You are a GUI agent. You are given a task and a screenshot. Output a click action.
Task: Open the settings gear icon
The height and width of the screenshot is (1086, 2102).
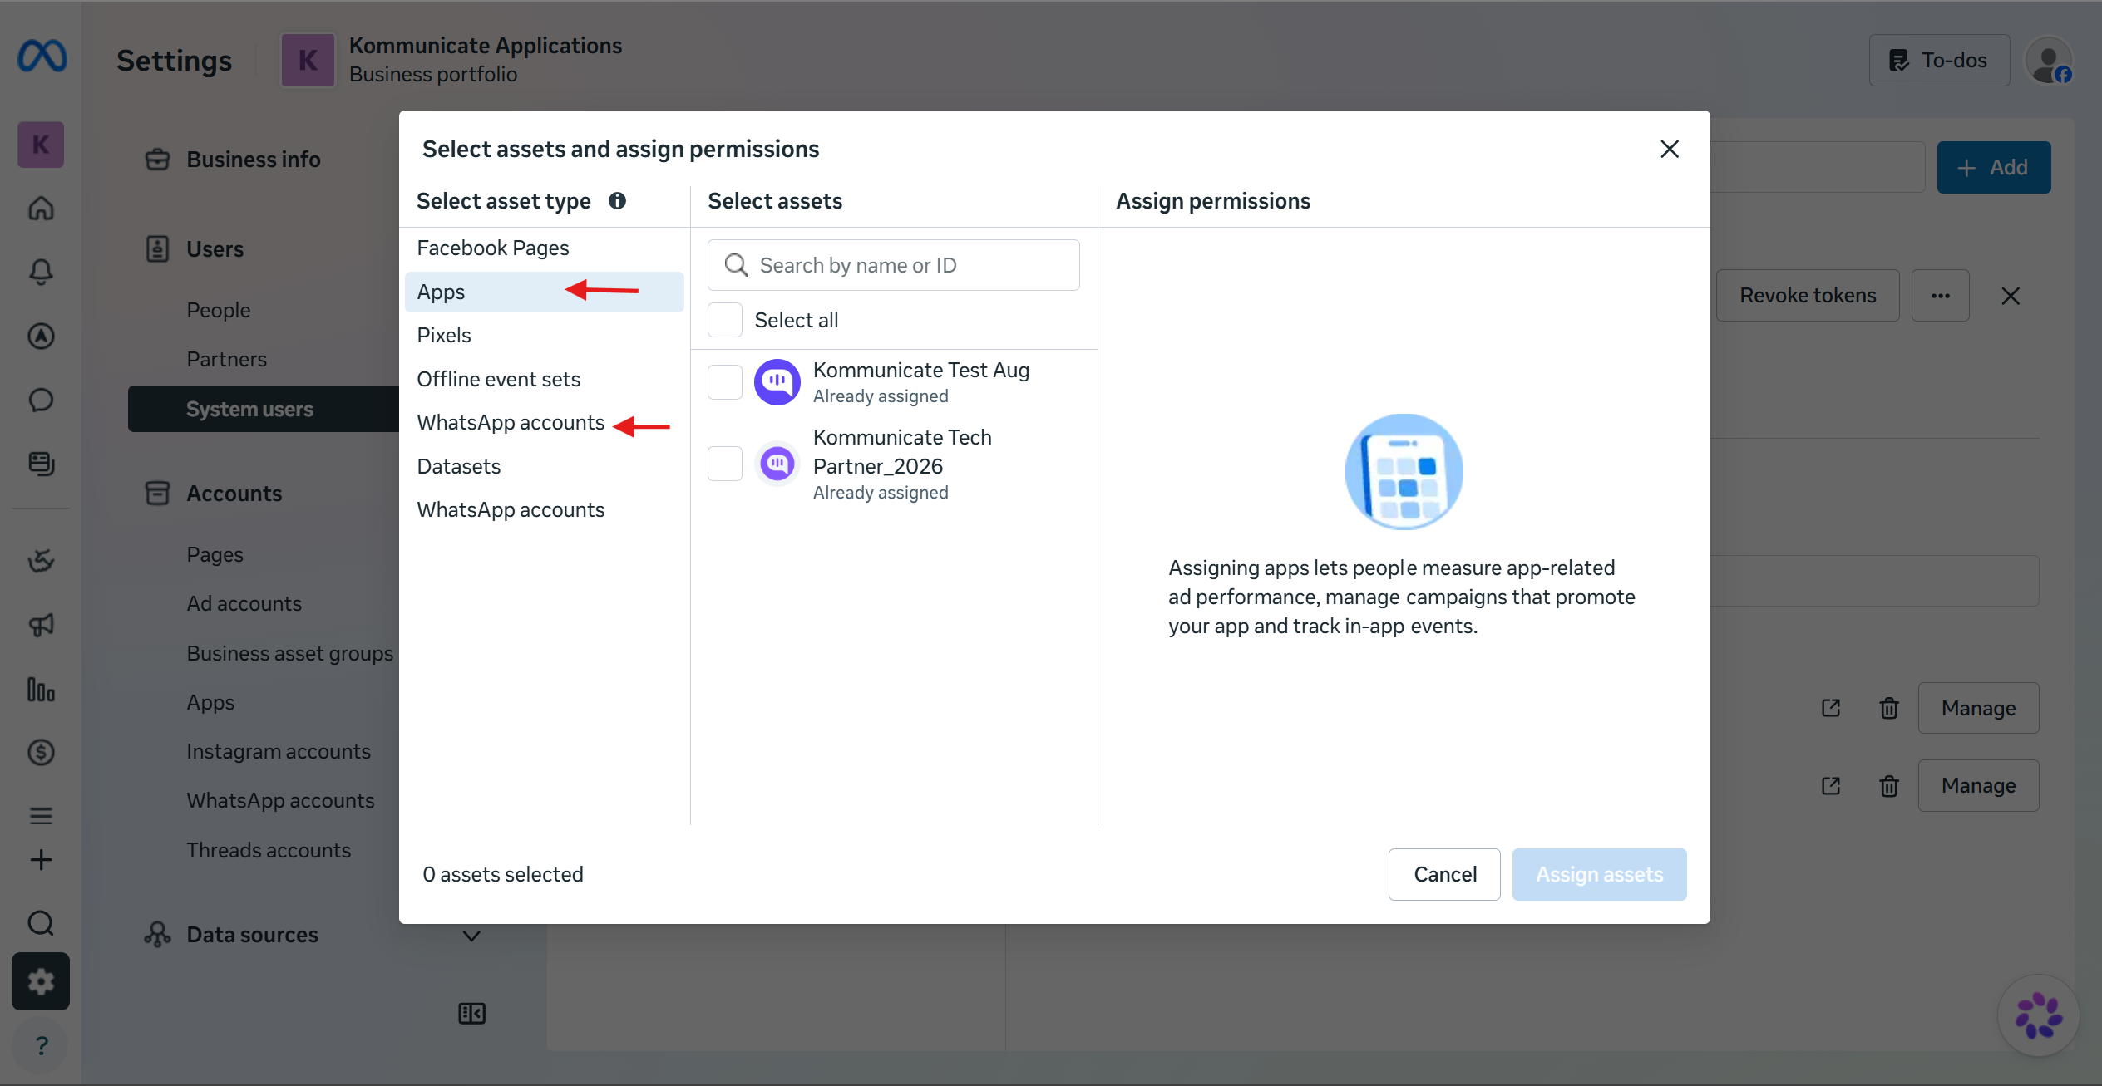[41, 981]
